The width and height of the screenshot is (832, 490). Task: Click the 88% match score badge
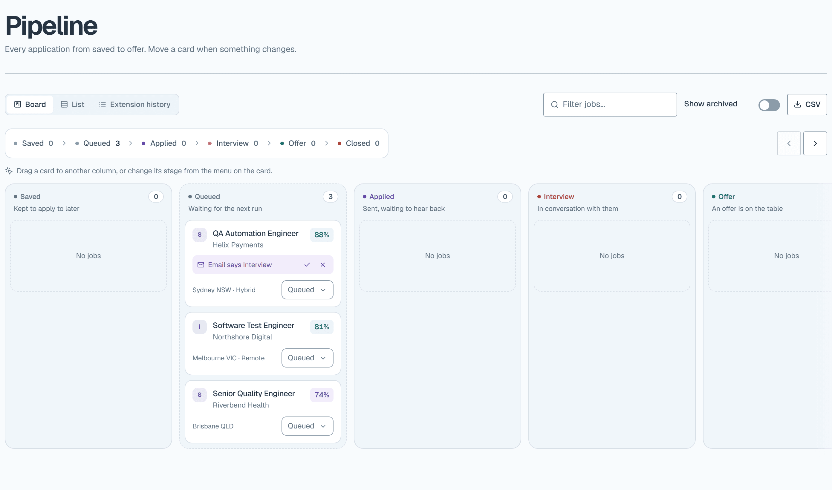(x=322, y=235)
